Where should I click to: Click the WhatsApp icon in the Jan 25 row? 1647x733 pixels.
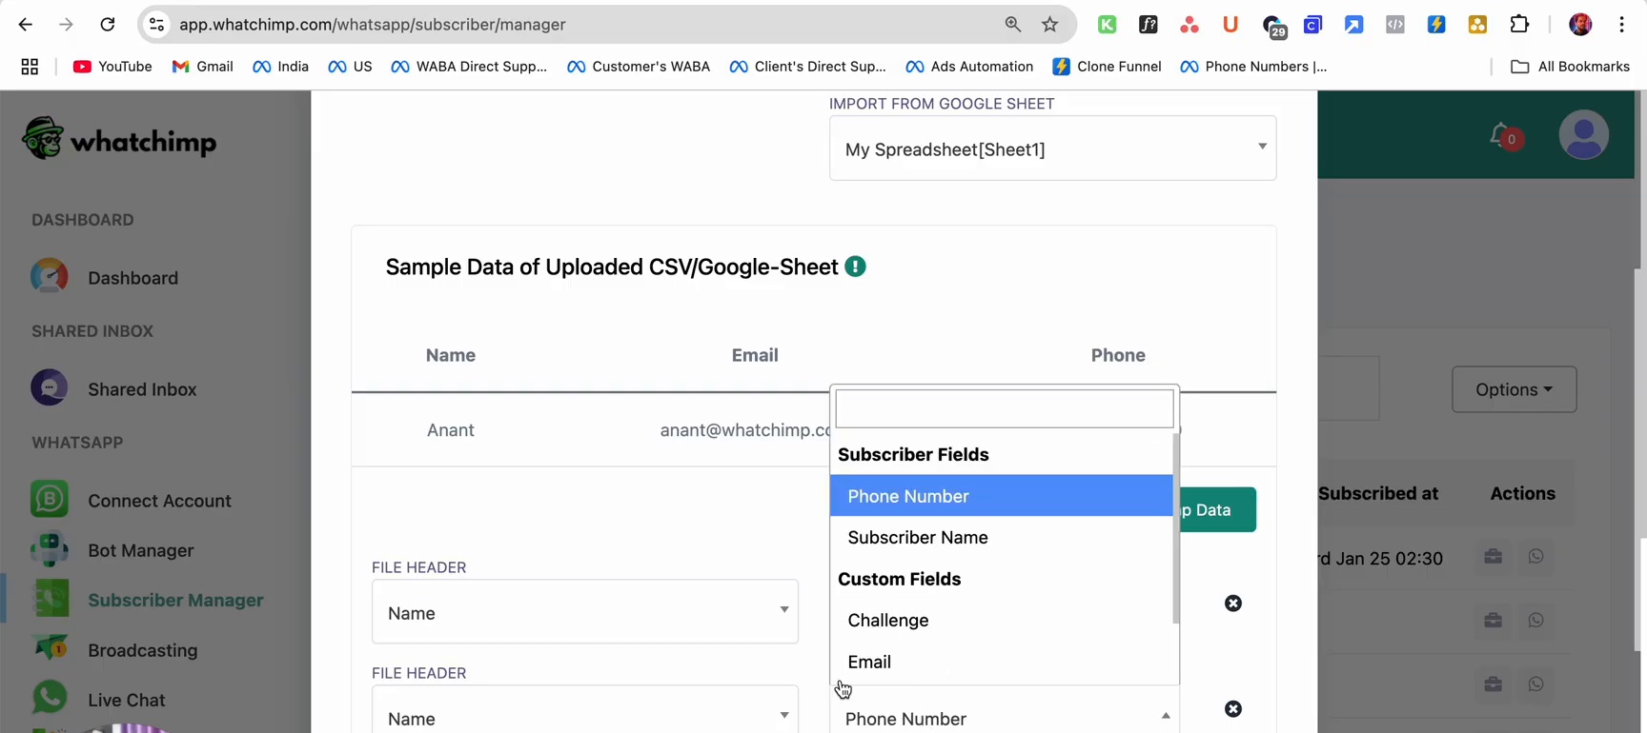[1536, 557]
